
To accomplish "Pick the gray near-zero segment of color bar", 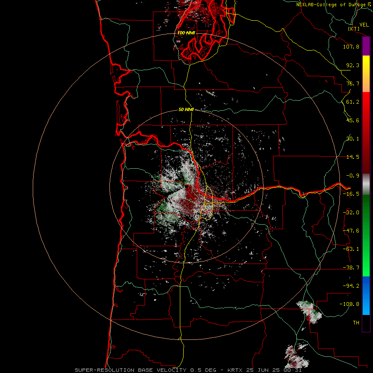I will pos(366,184).
